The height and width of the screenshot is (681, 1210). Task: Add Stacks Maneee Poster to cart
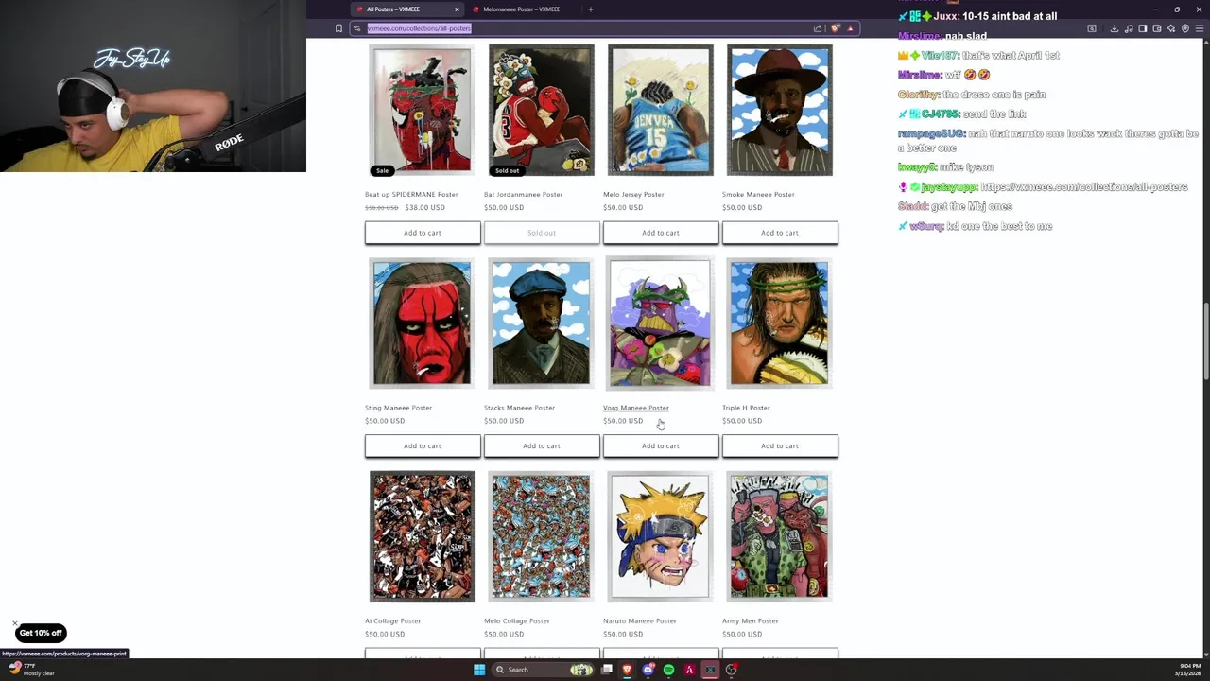(x=542, y=445)
